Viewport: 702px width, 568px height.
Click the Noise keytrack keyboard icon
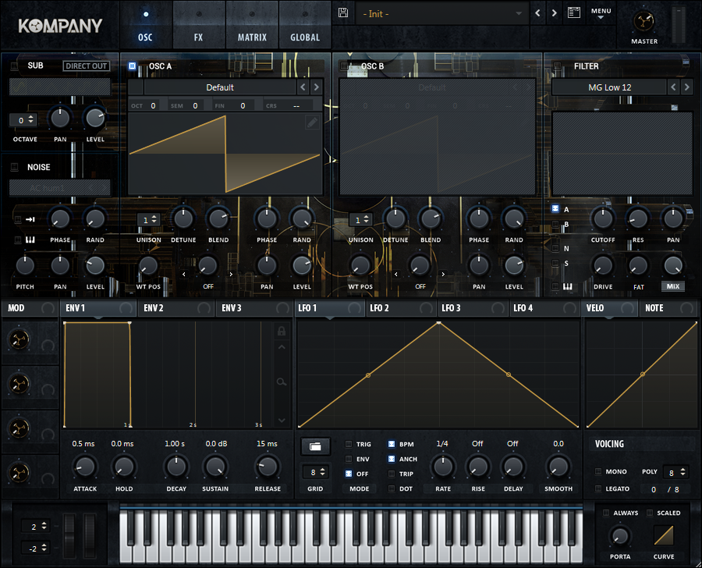30,240
